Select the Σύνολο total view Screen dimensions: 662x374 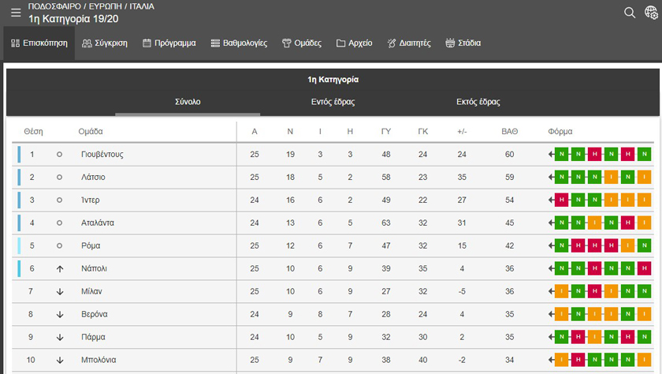point(188,102)
